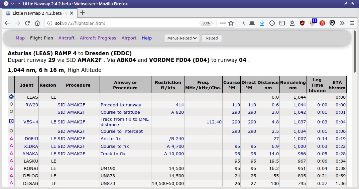Expand the toolbar overflow chevron
Screen dimensions: 359x189
342,23
